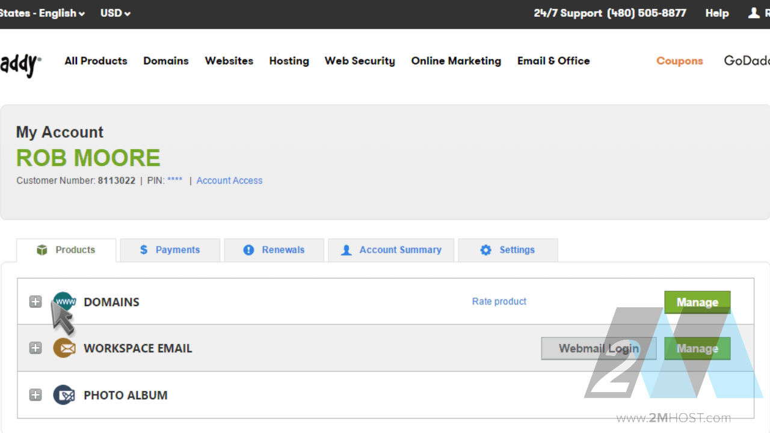The height and width of the screenshot is (433, 770).
Task: Click the Workspace Email envelope icon
Action: [64, 348]
